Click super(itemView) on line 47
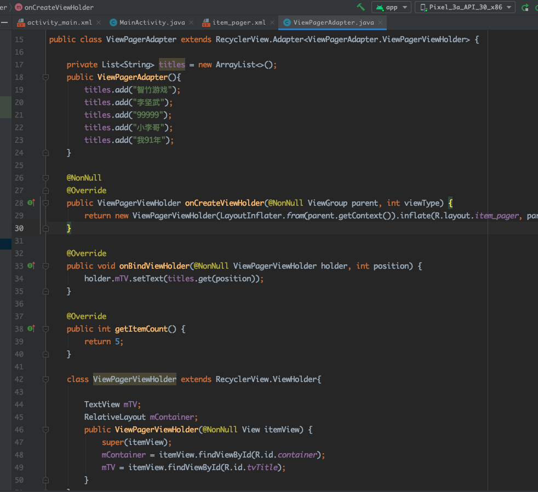 pyautogui.click(x=135, y=442)
